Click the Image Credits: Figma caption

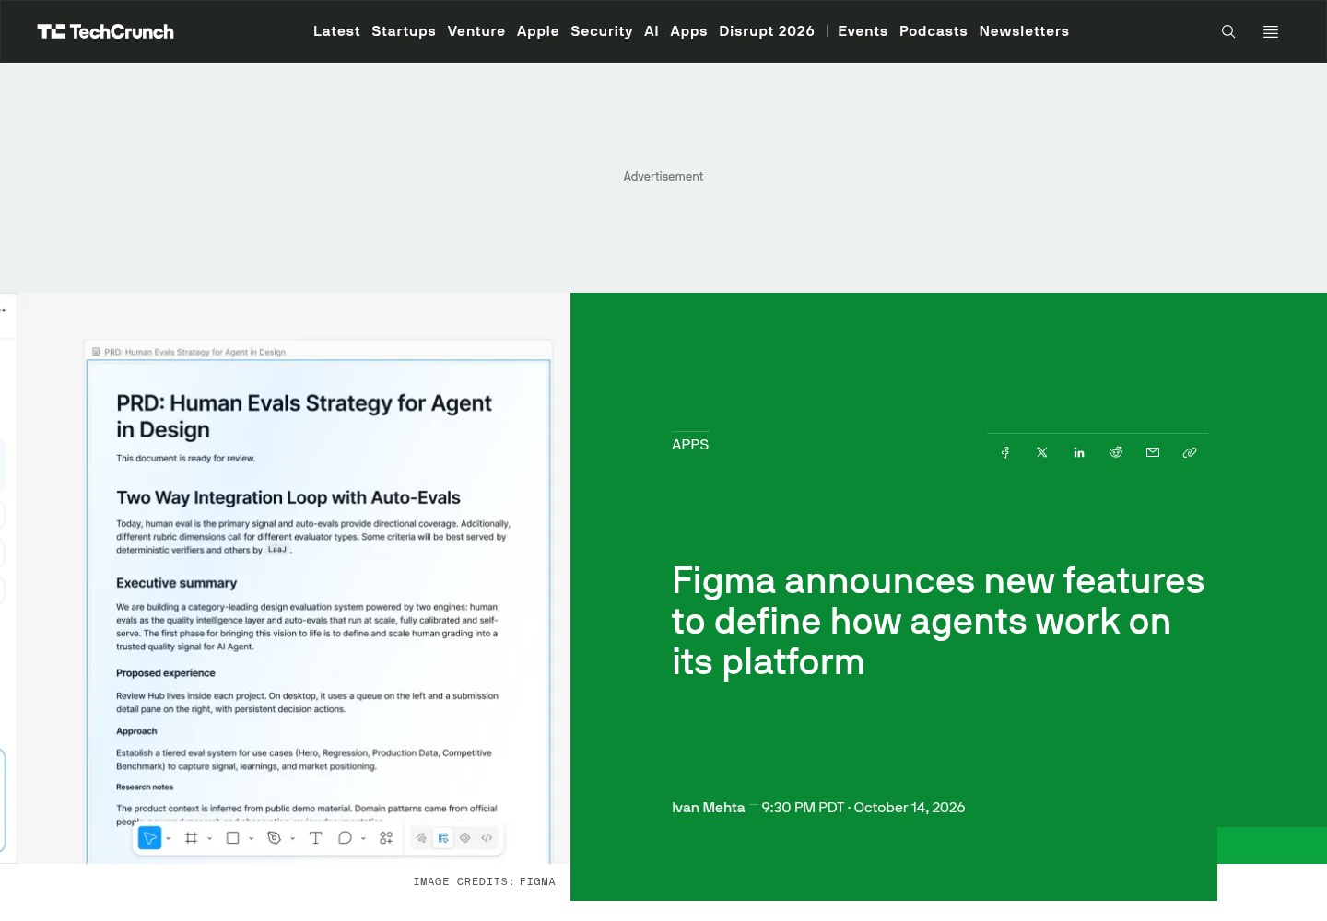(485, 882)
